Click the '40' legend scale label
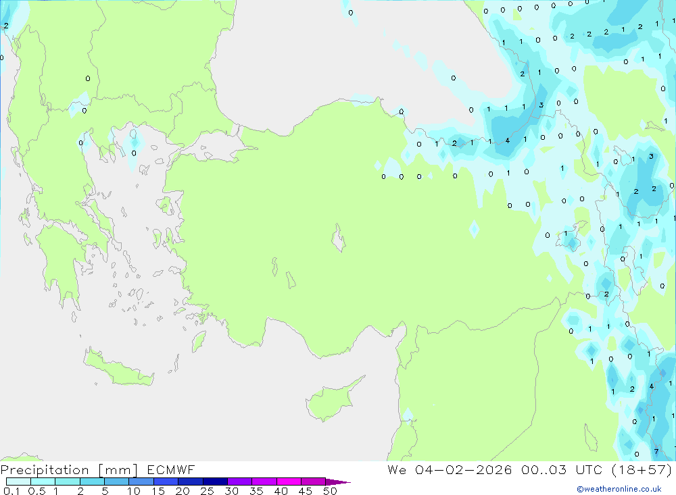The height and width of the screenshot is (495, 676). tap(281, 491)
